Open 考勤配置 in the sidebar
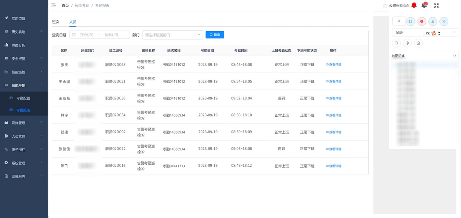Viewport: 461px width, 218px height. point(23,98)
